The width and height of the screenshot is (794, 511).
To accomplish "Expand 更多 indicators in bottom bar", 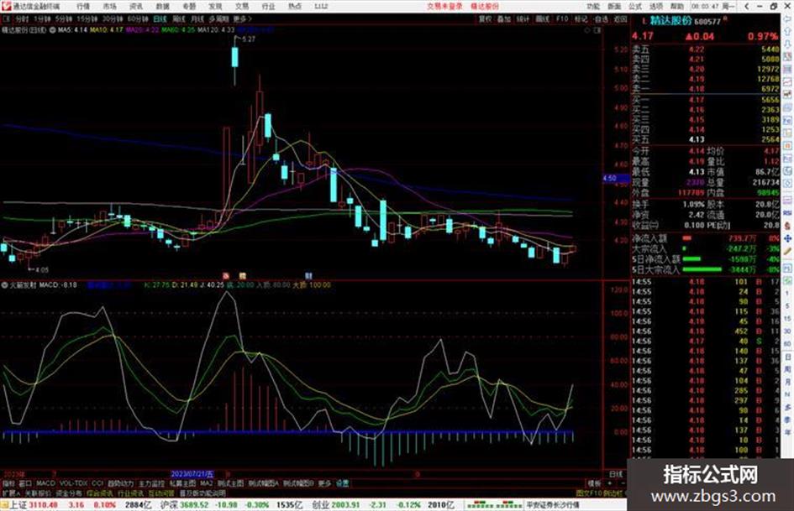I will click(x=324, y=483).
